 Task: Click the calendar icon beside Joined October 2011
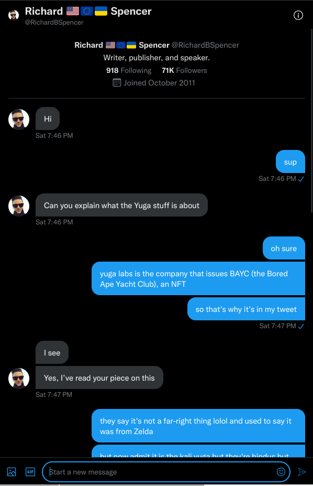[116, 83]
